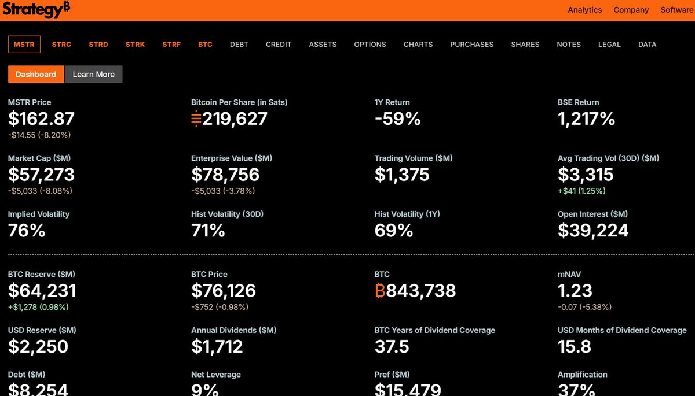The height and width of the screenshot is (396, 695).
Task: Click the Dashboard button
Action: 36,74
